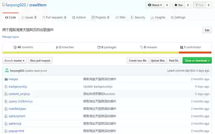Open the Branch: master dropdown
This screenshot has height=134, width=215.
[x=14, y=61]
